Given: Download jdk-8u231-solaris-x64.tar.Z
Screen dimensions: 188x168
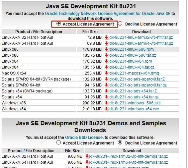Looking at the screenshot, I should tap(133, 91).
